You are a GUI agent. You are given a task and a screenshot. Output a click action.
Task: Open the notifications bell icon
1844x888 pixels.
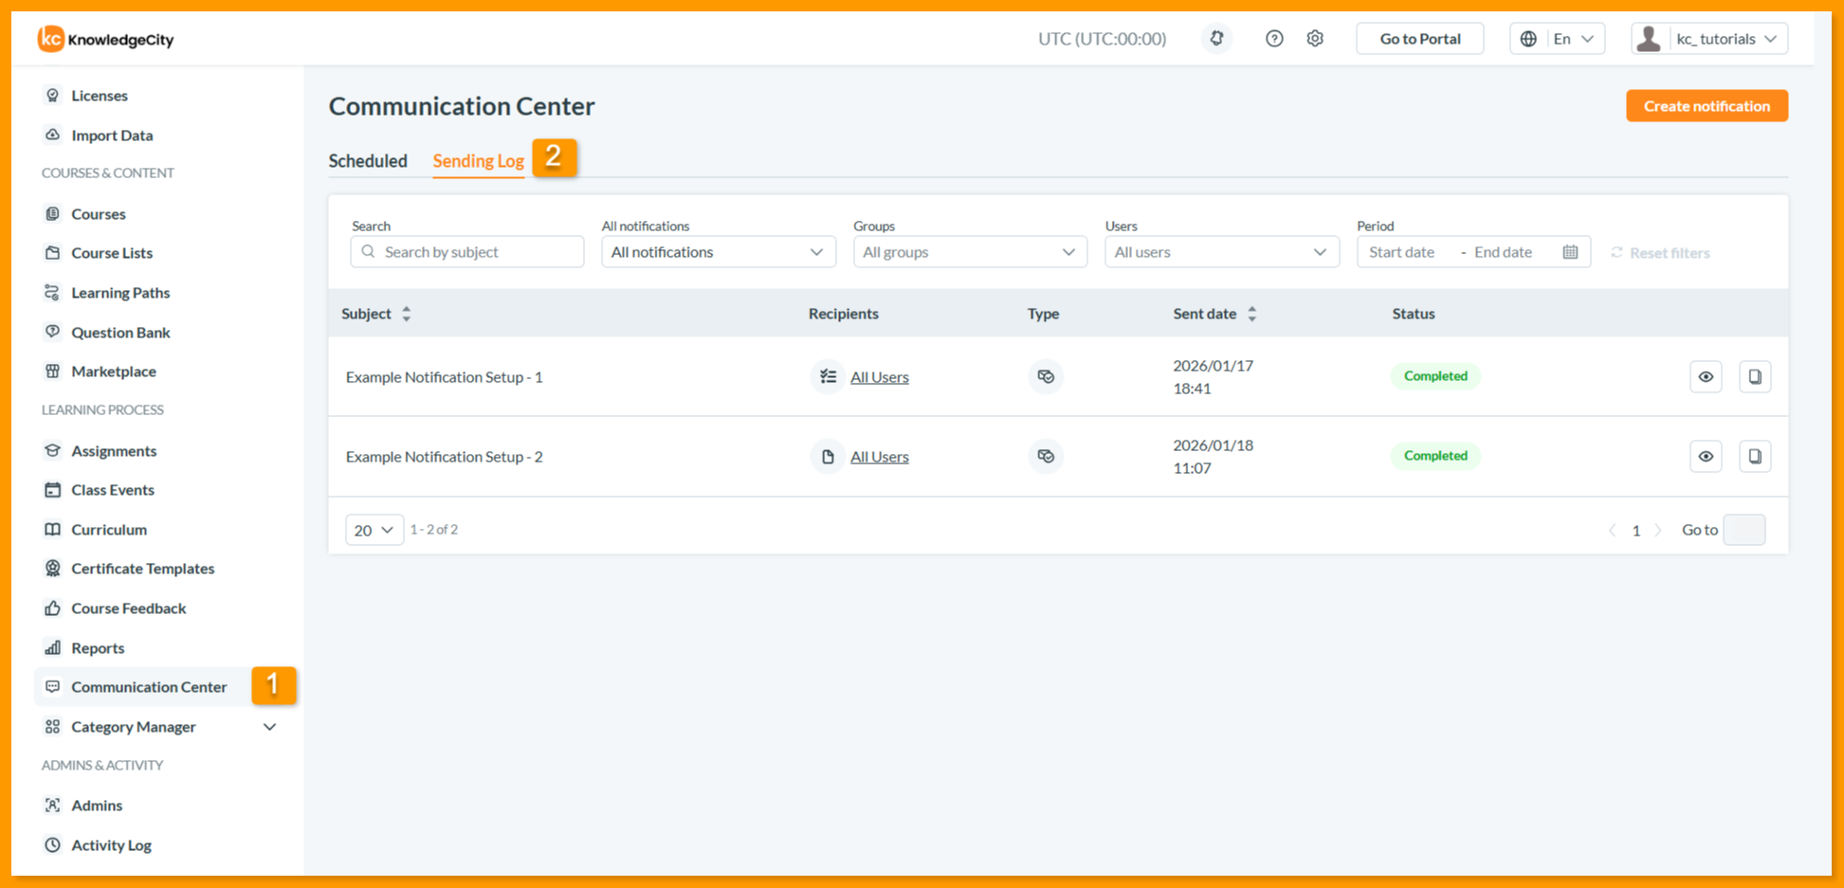point(1216,39)
